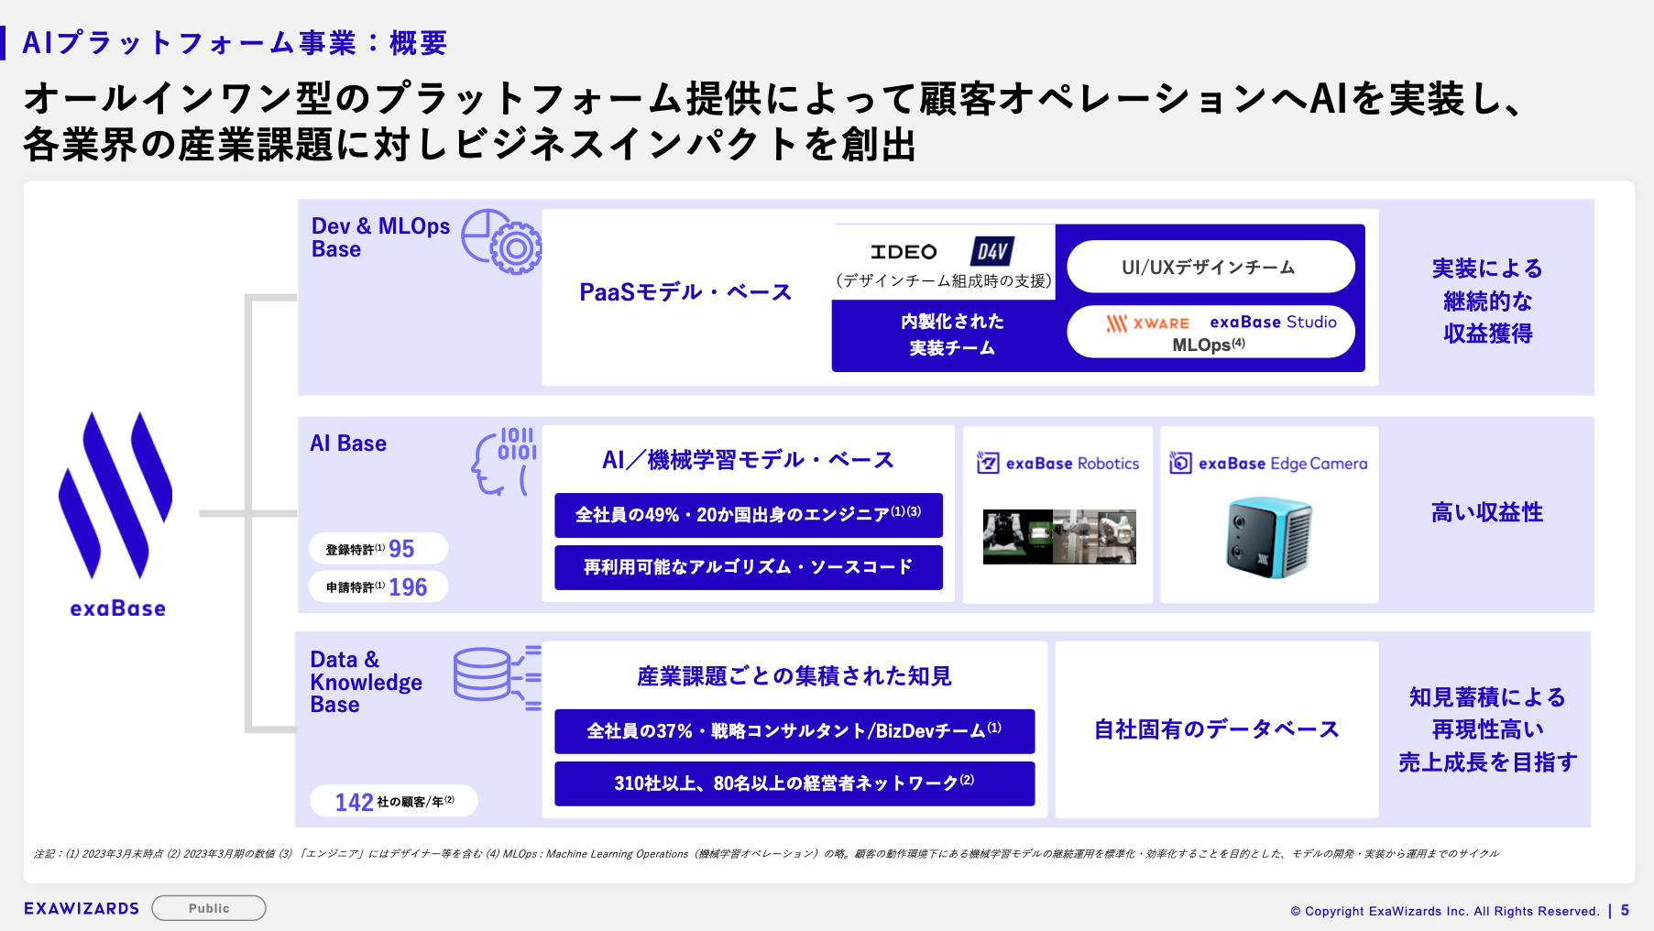Click the 実装による継続的な収益獲得 text

(1488, 301)
